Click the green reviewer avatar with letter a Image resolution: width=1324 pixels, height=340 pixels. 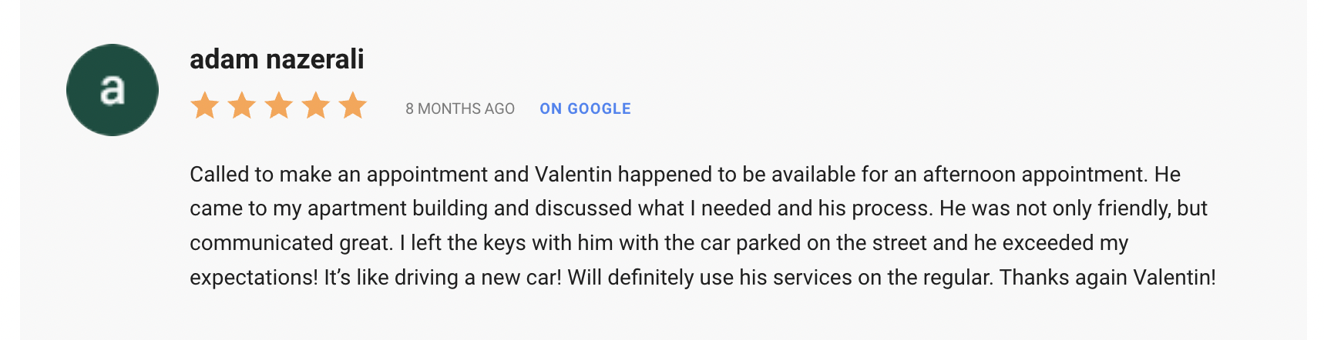click(113, 90)
